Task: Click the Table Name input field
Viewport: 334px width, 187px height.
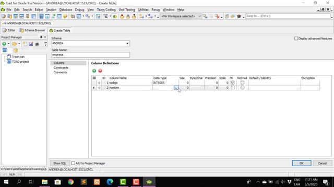Action: 90,55
